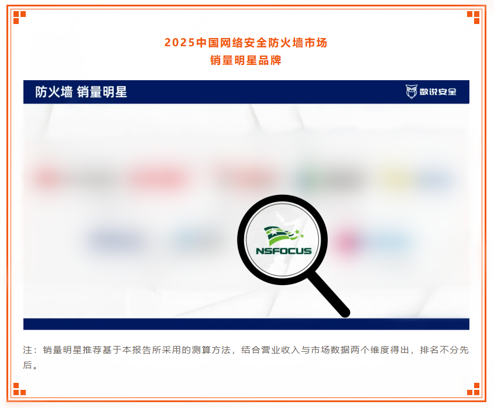Click the 数说安全 brand text
The width and height of the screenshot is (494, 408).
[438, 92]
